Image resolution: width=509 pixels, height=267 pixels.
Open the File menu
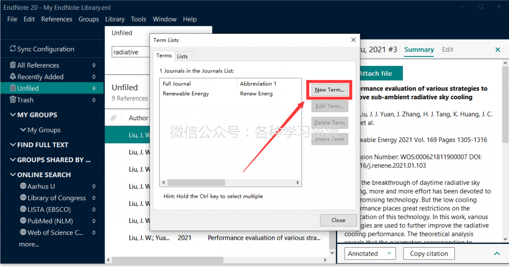point(12,19)
